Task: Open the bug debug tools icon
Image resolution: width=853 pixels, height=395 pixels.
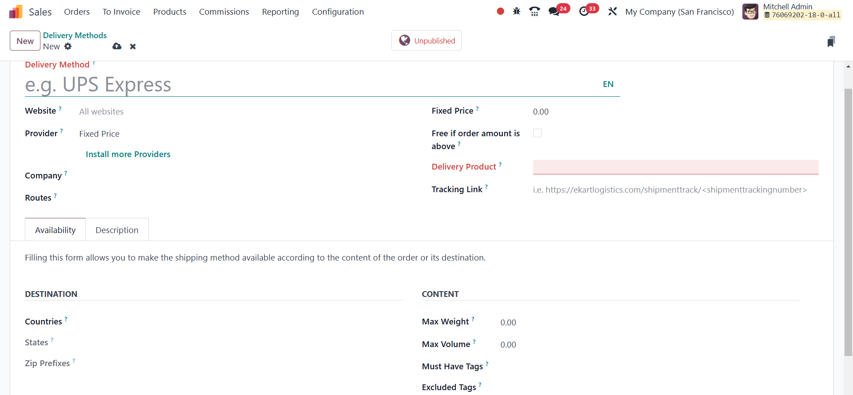Action: pos(516,12)
